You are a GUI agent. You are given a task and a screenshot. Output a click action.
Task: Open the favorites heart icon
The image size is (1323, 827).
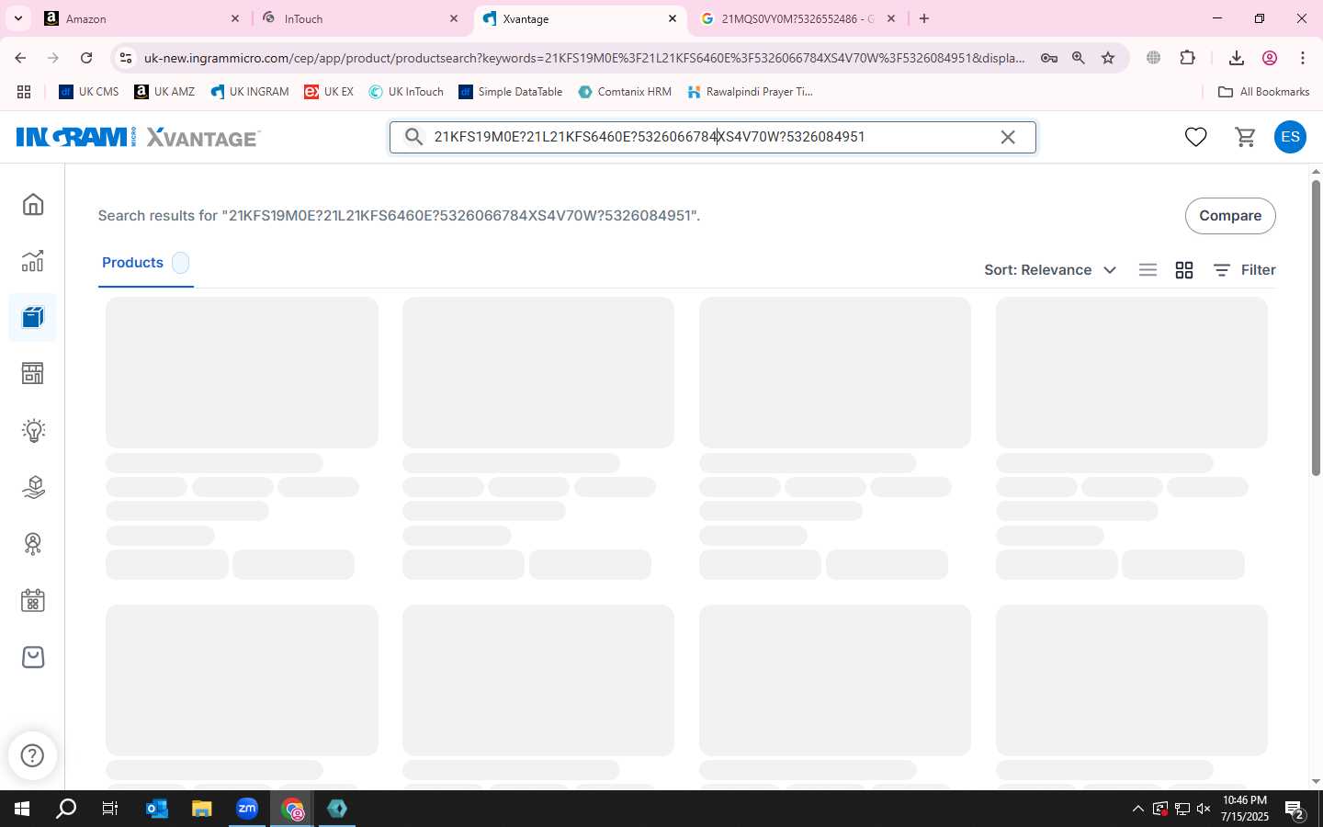(1195, 137)
